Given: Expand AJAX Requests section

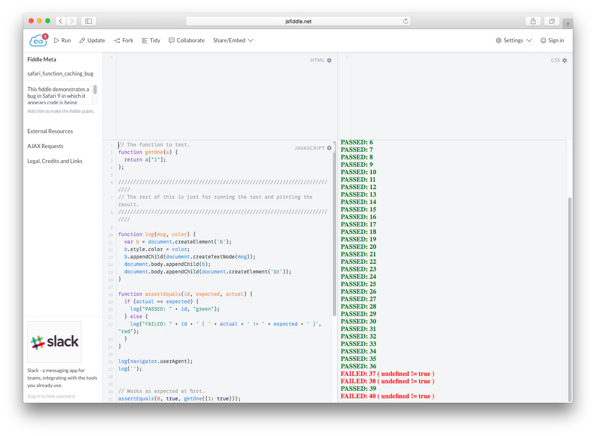Looking at the screenshot, I should coord(45,146).
